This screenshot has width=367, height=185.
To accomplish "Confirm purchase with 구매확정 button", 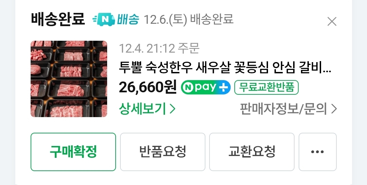I will click(x=73, y=152).
